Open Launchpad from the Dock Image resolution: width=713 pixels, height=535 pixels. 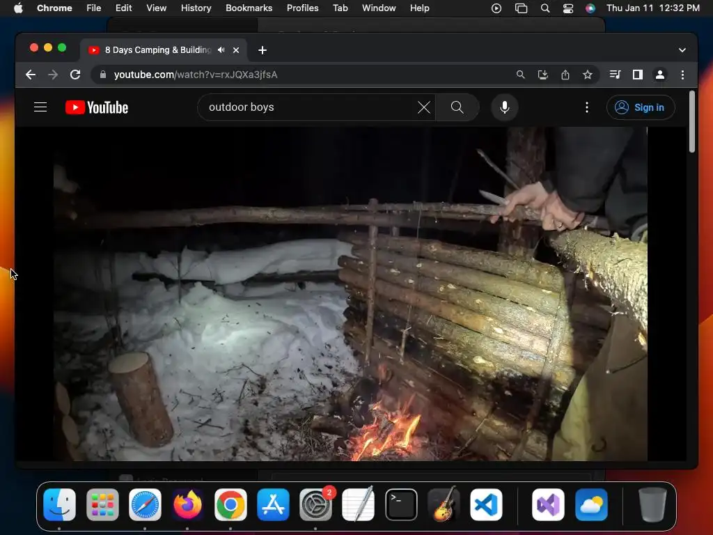(x=102, y=504)
